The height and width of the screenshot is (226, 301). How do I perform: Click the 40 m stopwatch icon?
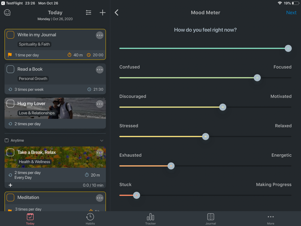69,55
